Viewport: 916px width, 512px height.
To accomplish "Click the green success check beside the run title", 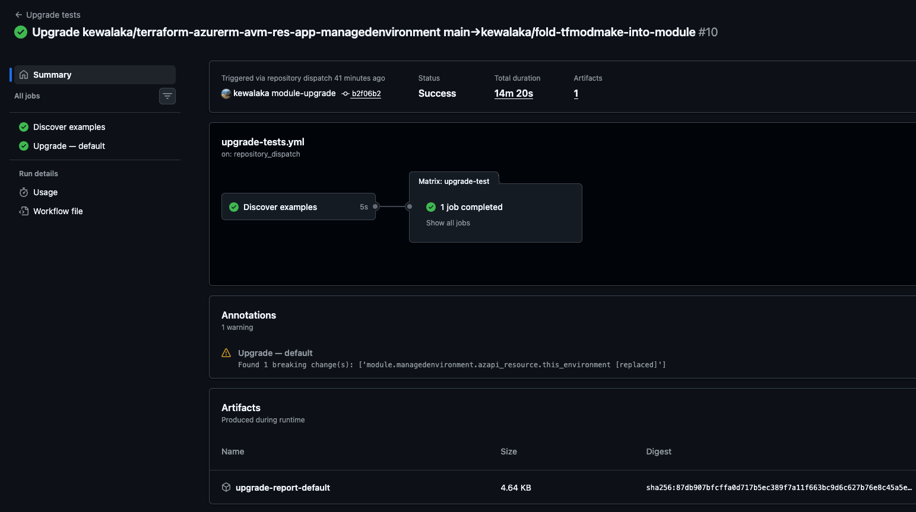I will point(21,32).
